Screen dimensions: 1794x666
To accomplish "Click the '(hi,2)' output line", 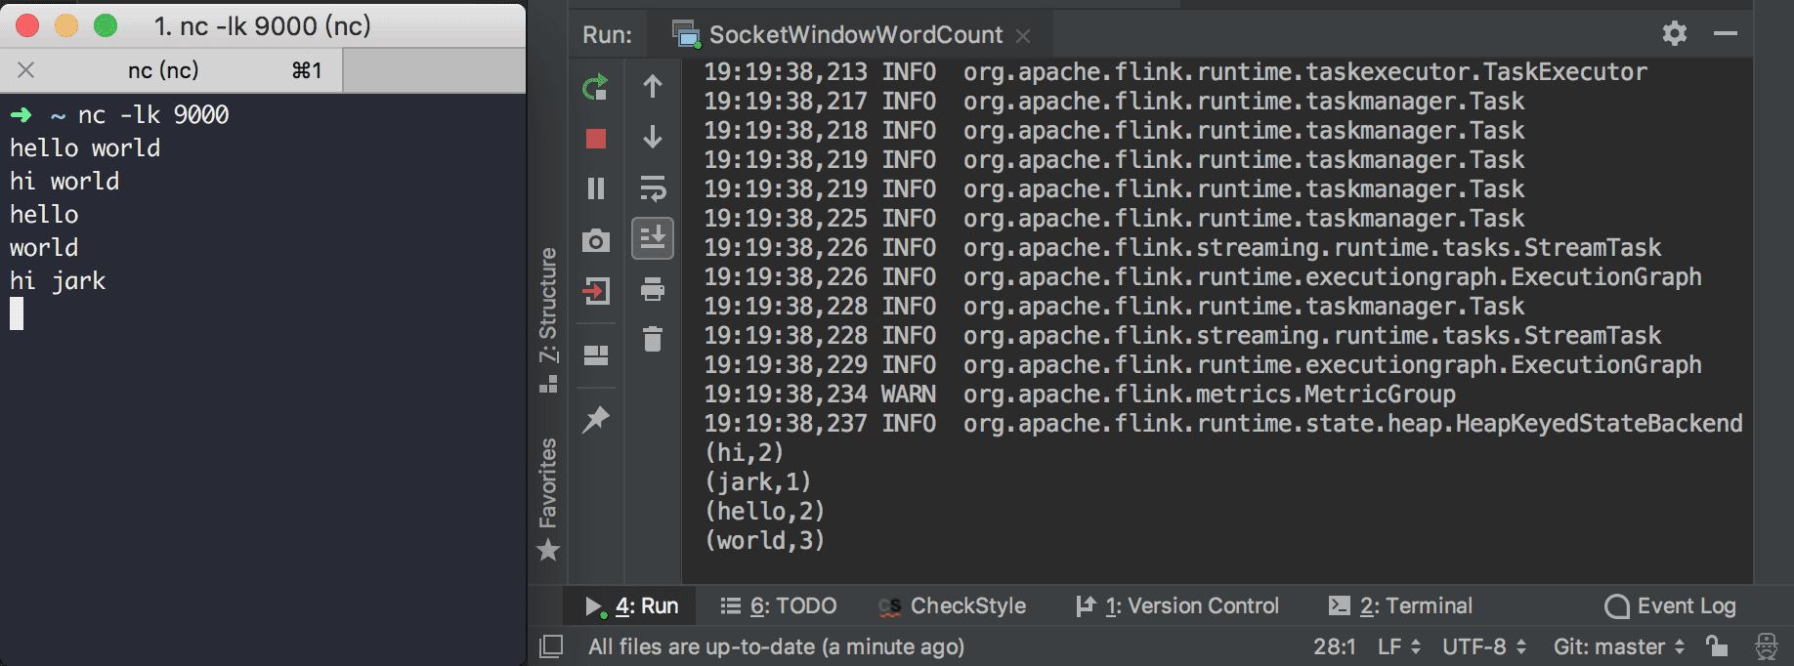I will click(745, 453).
